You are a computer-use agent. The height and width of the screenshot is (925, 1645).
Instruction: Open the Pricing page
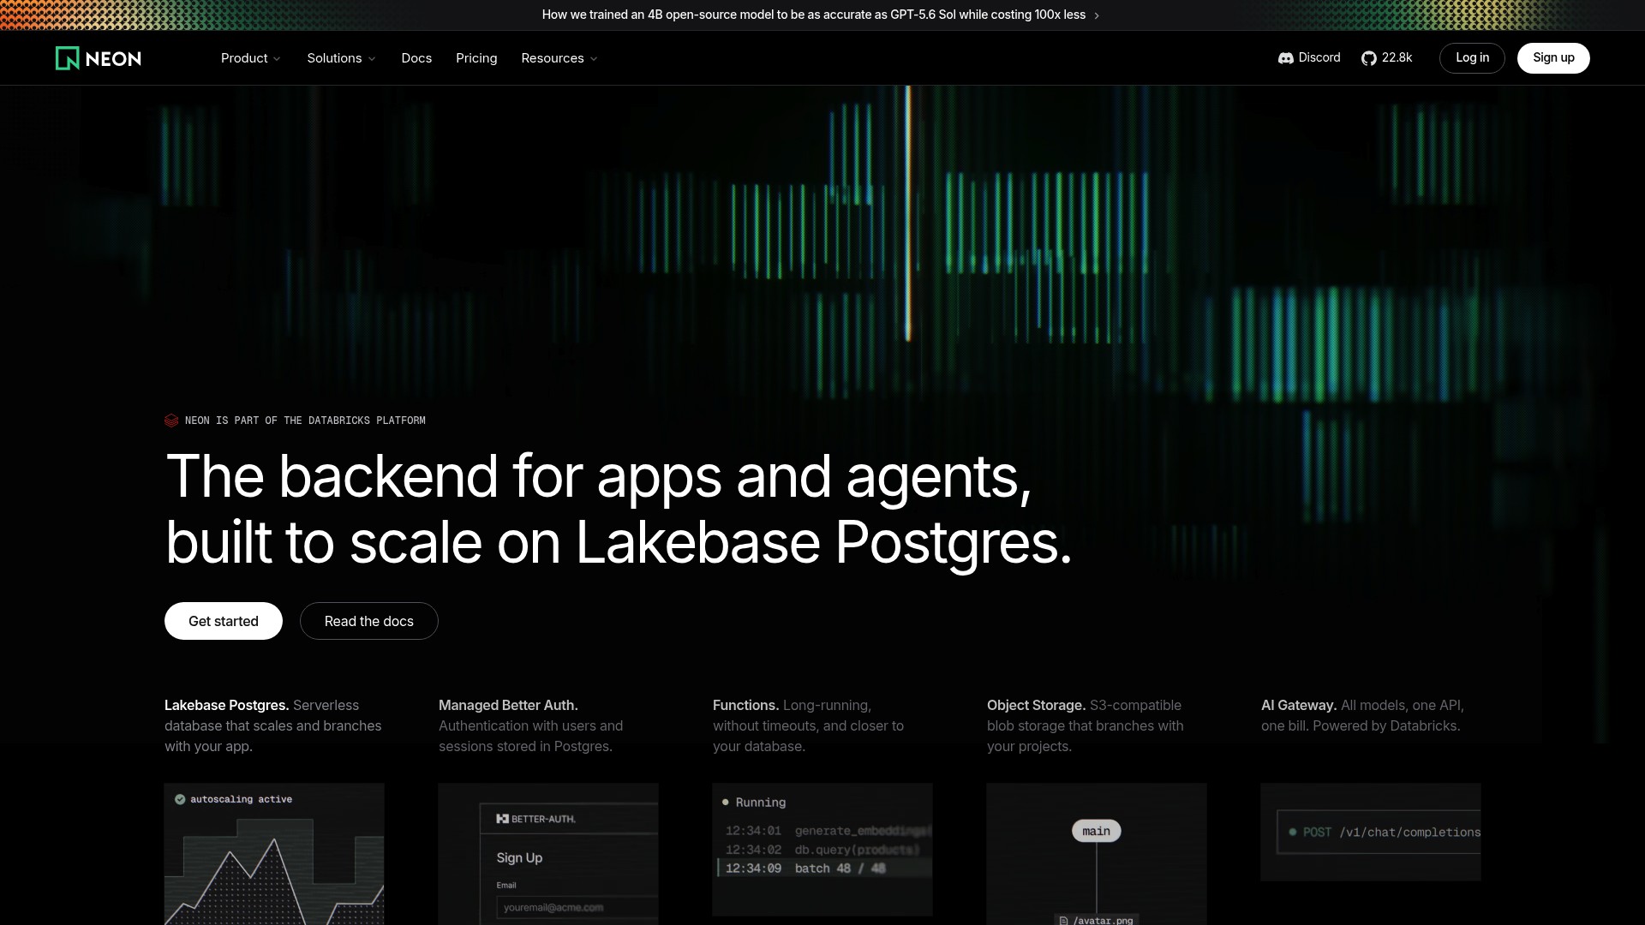point(476,58)
